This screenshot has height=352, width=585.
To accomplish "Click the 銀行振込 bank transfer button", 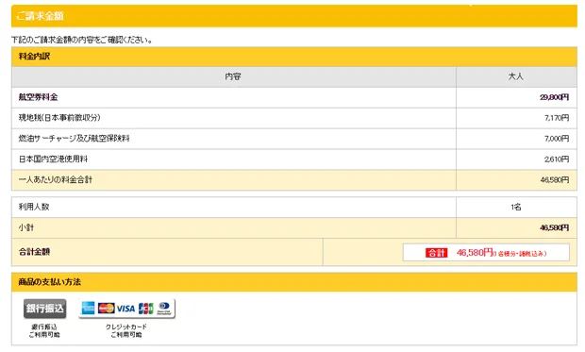I will point(44,309).
